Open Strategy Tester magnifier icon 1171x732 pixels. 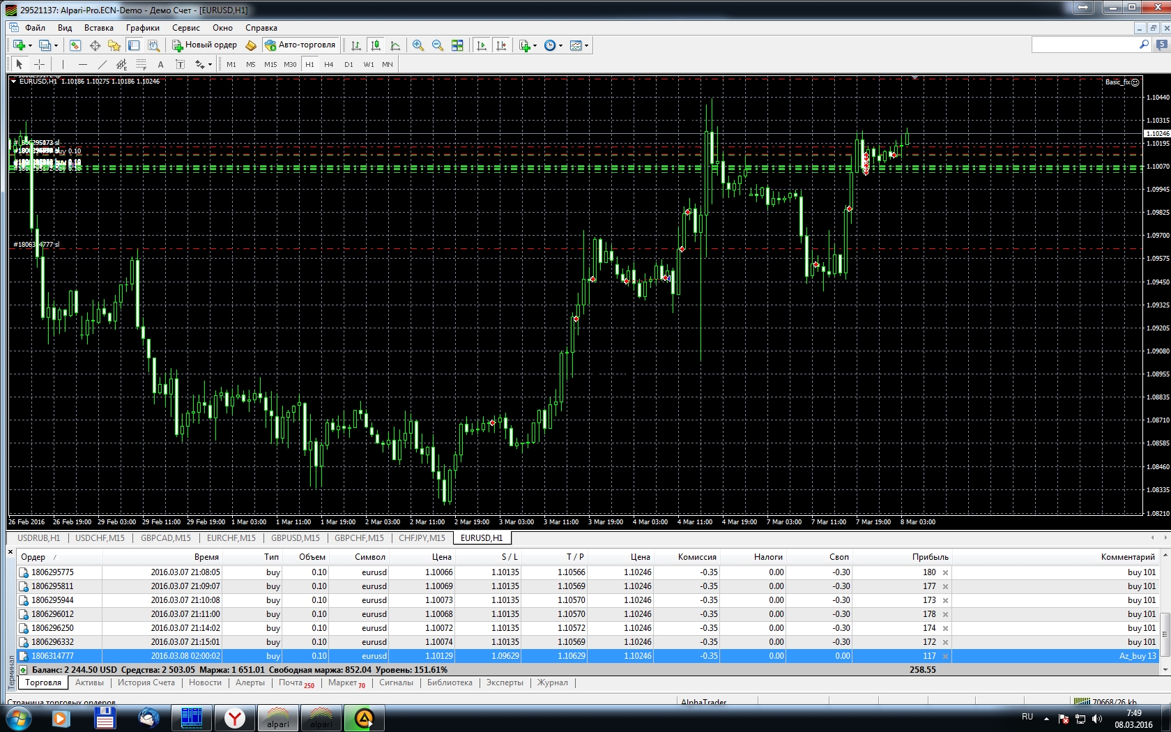(154, 45)
